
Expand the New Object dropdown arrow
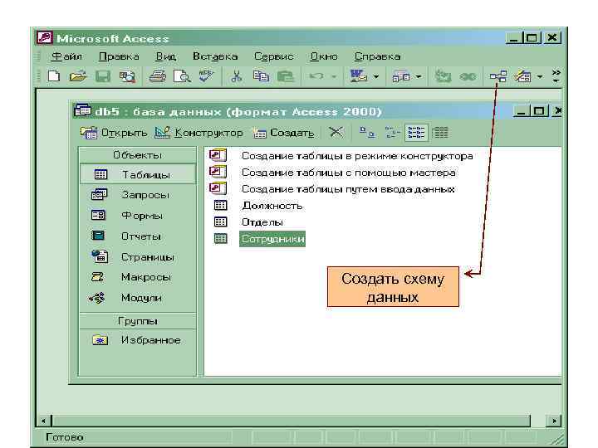click(x=540, y=77)
